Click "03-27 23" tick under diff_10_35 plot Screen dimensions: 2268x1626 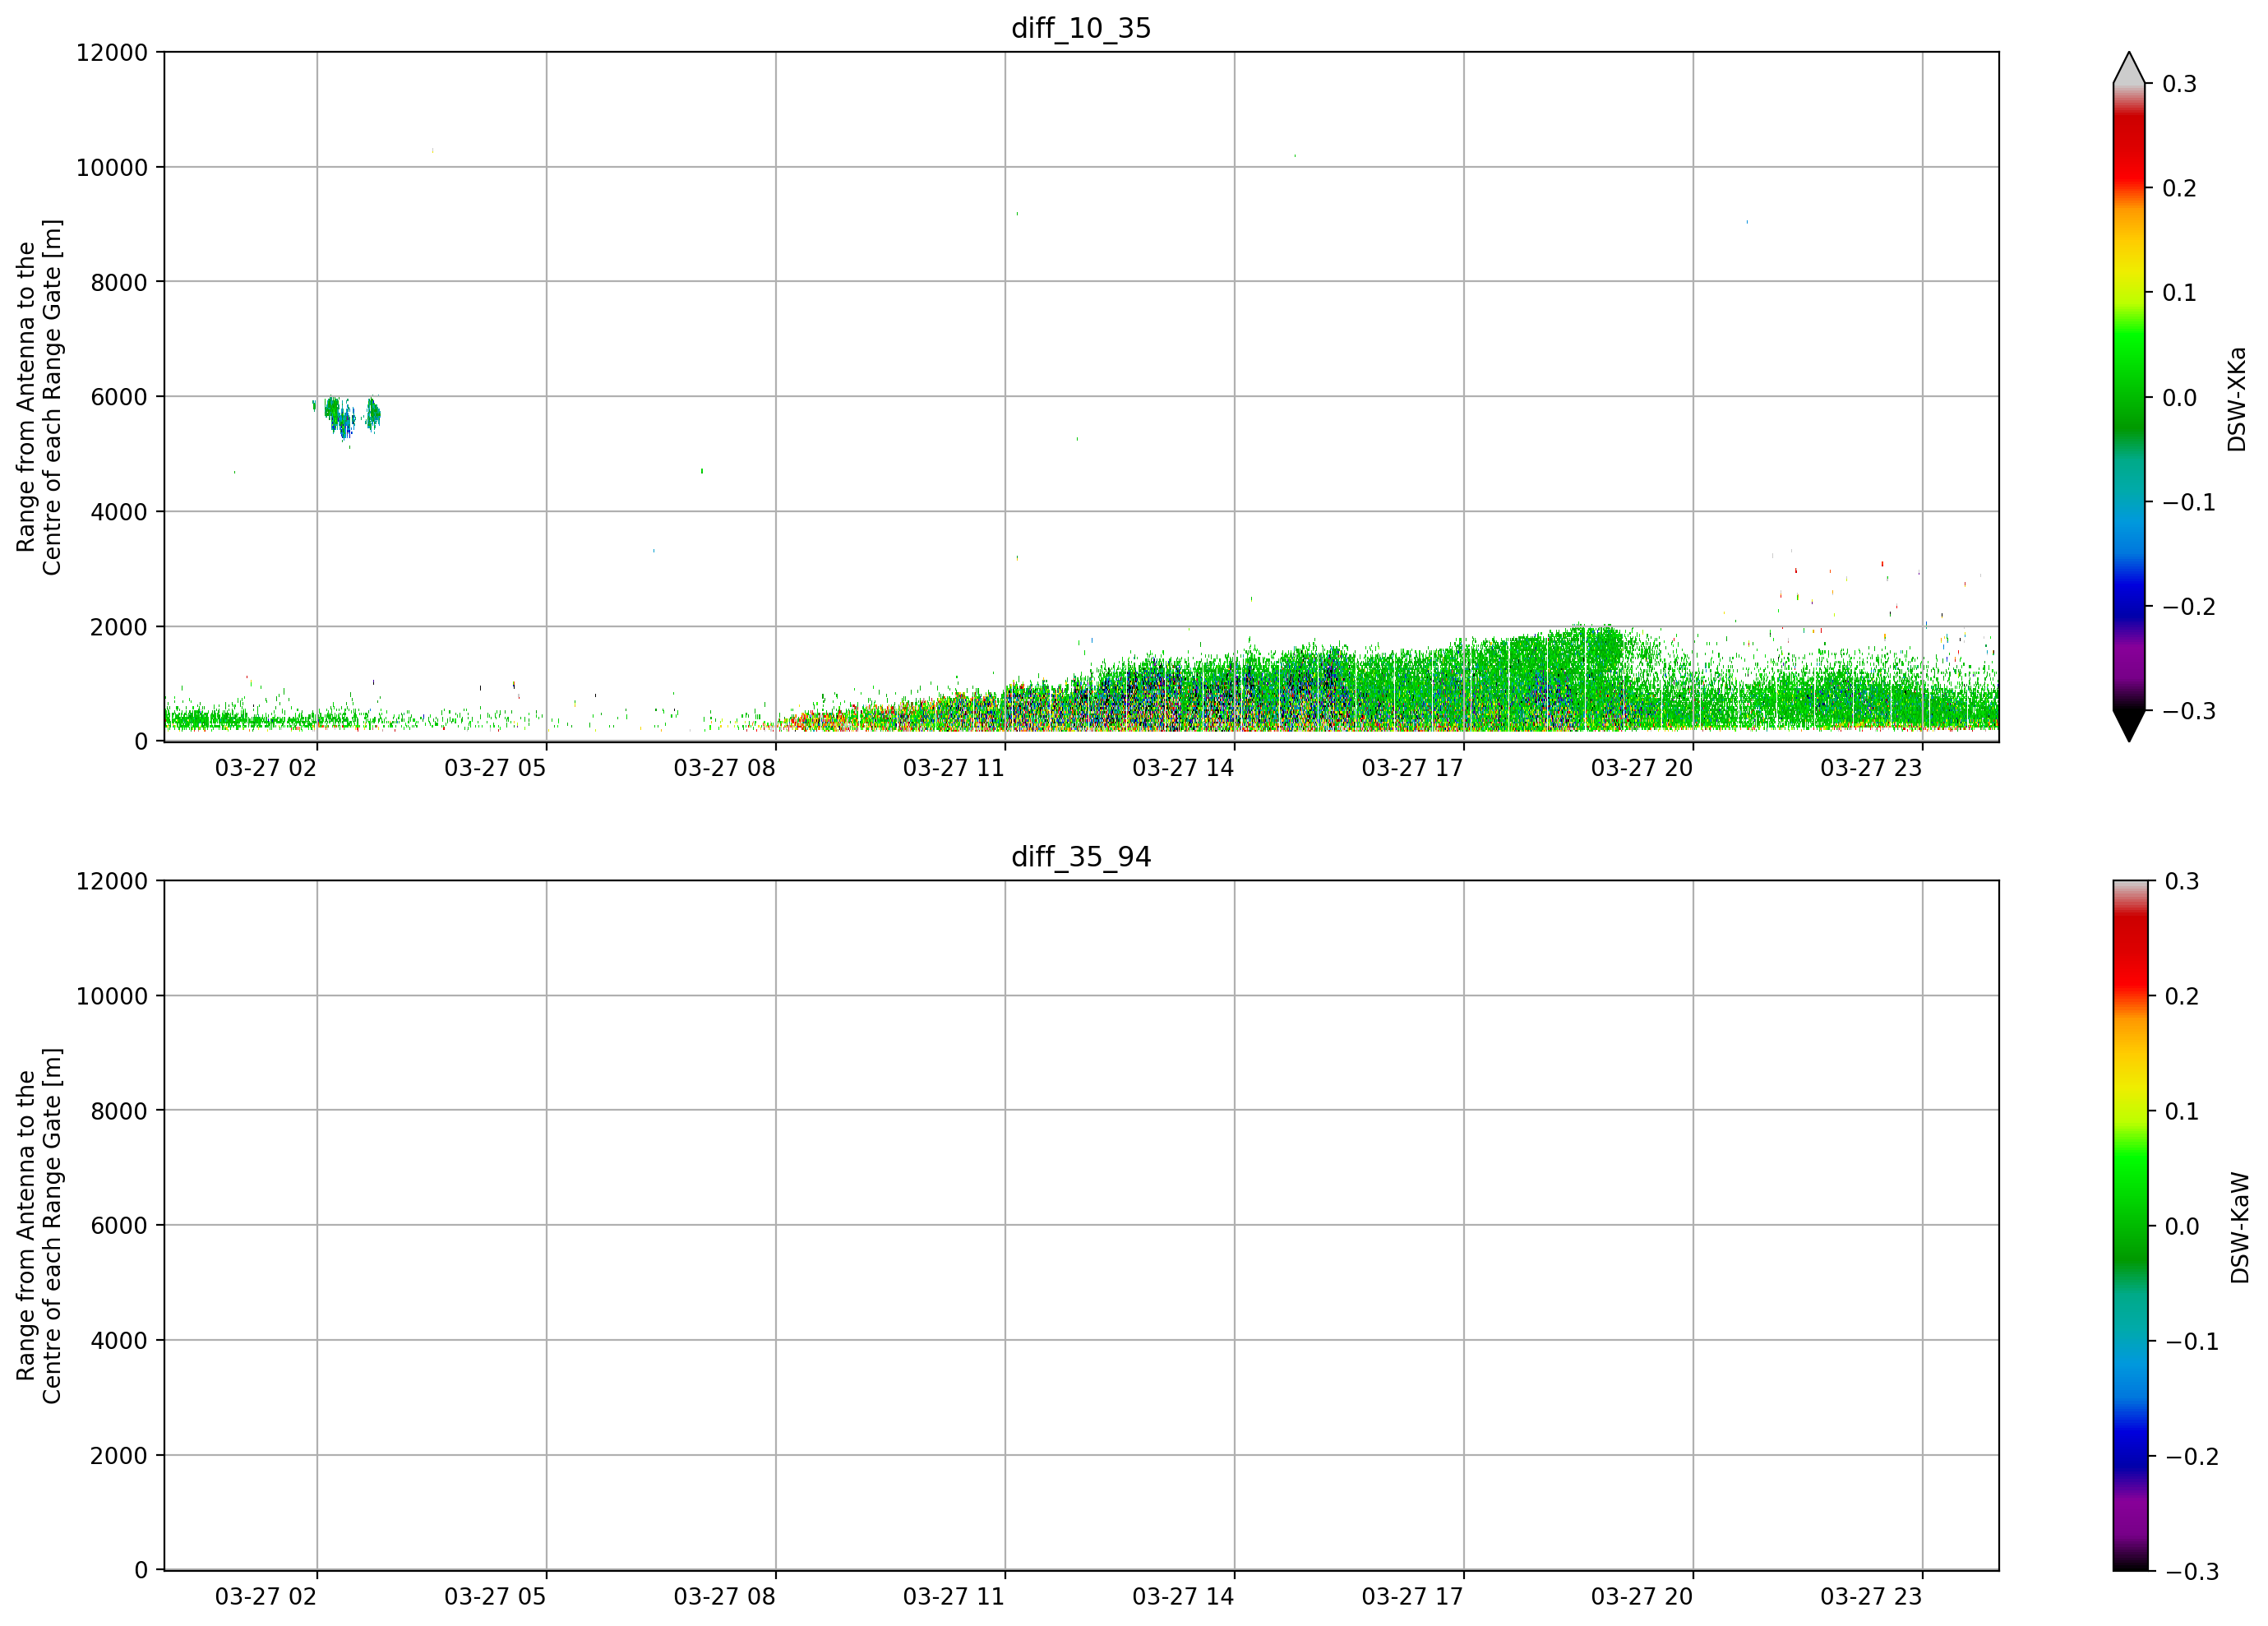coord(1871,768)
